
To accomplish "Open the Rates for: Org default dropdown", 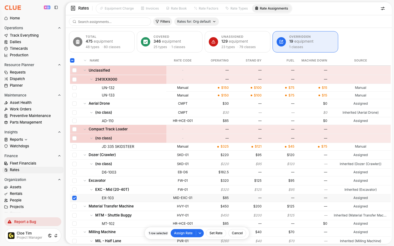I will click(196, 22).
